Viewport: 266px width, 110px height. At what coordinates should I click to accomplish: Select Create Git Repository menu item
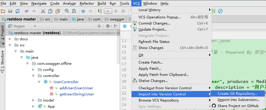pyautogui.click(x=238, y=94)
